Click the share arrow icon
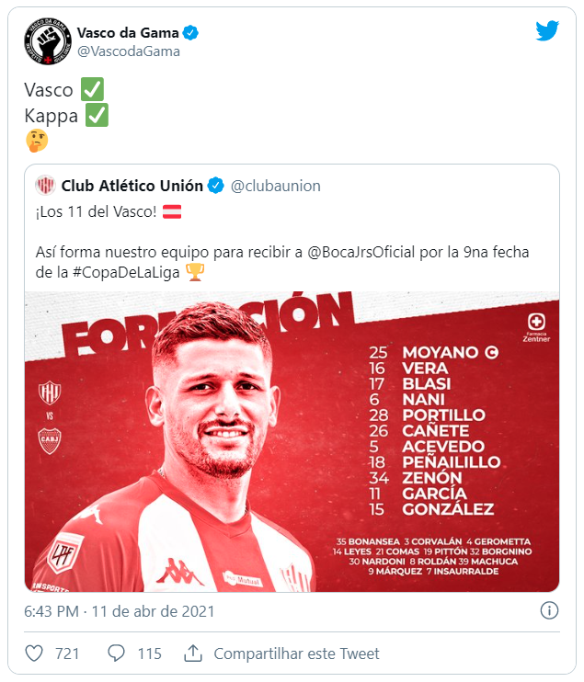584x682 pixels. [193, 654]
